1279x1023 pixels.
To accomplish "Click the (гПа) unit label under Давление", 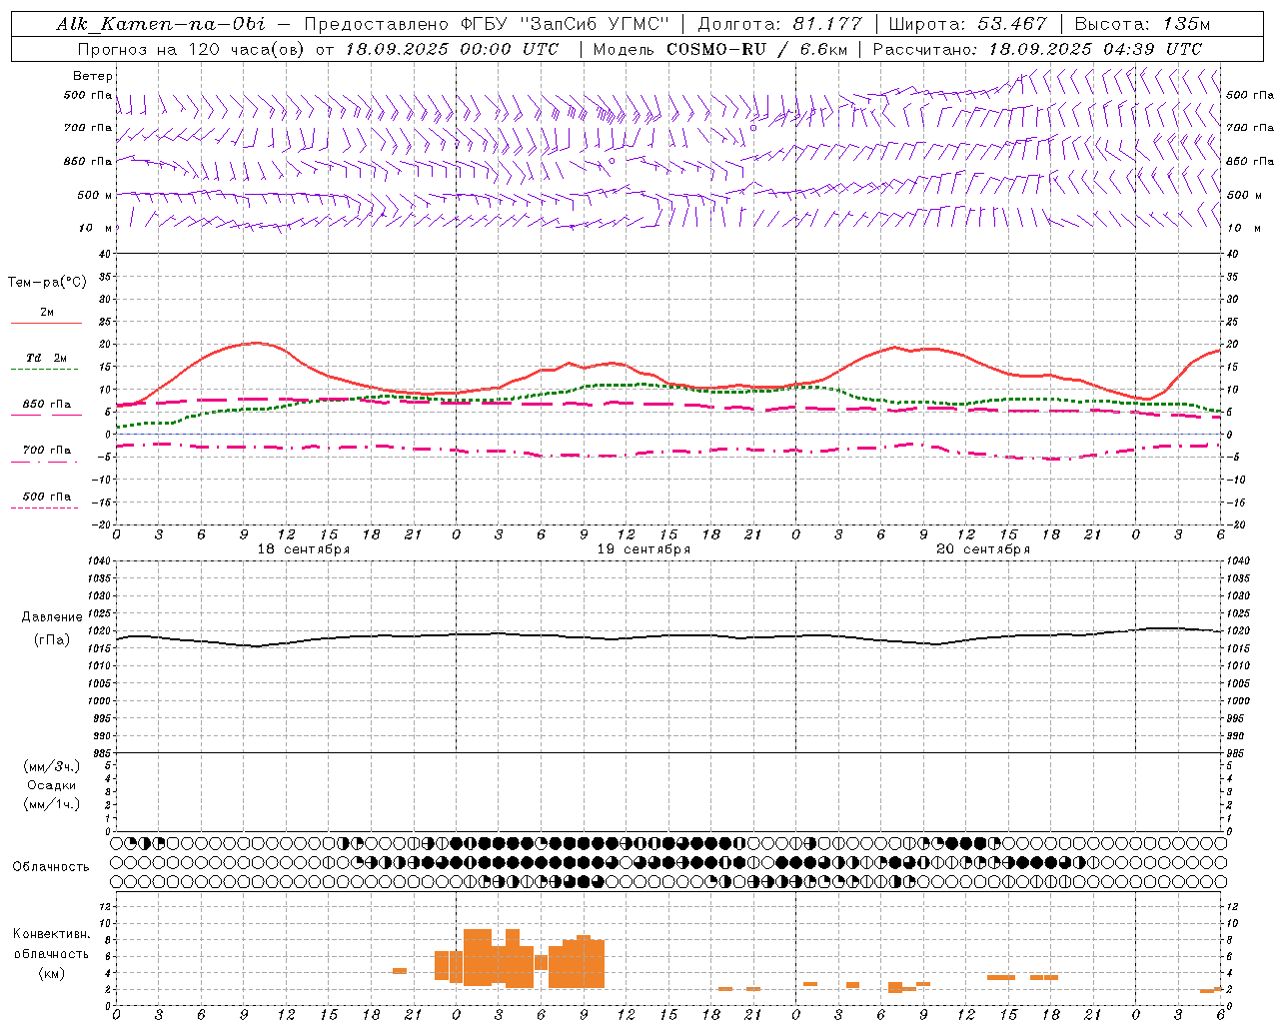I will [x=52, y=640].
